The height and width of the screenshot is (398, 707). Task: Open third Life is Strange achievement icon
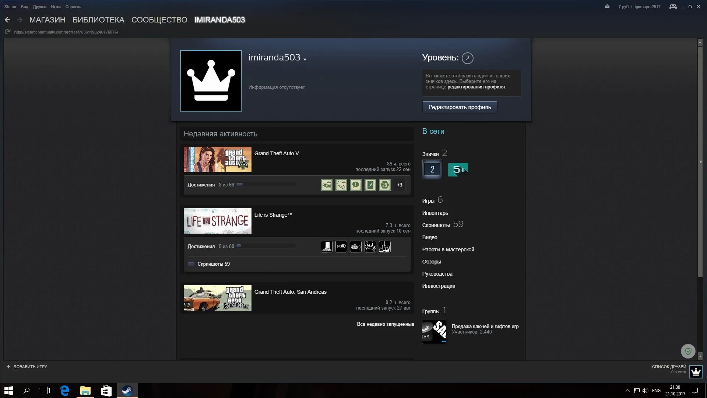(356, 247)
